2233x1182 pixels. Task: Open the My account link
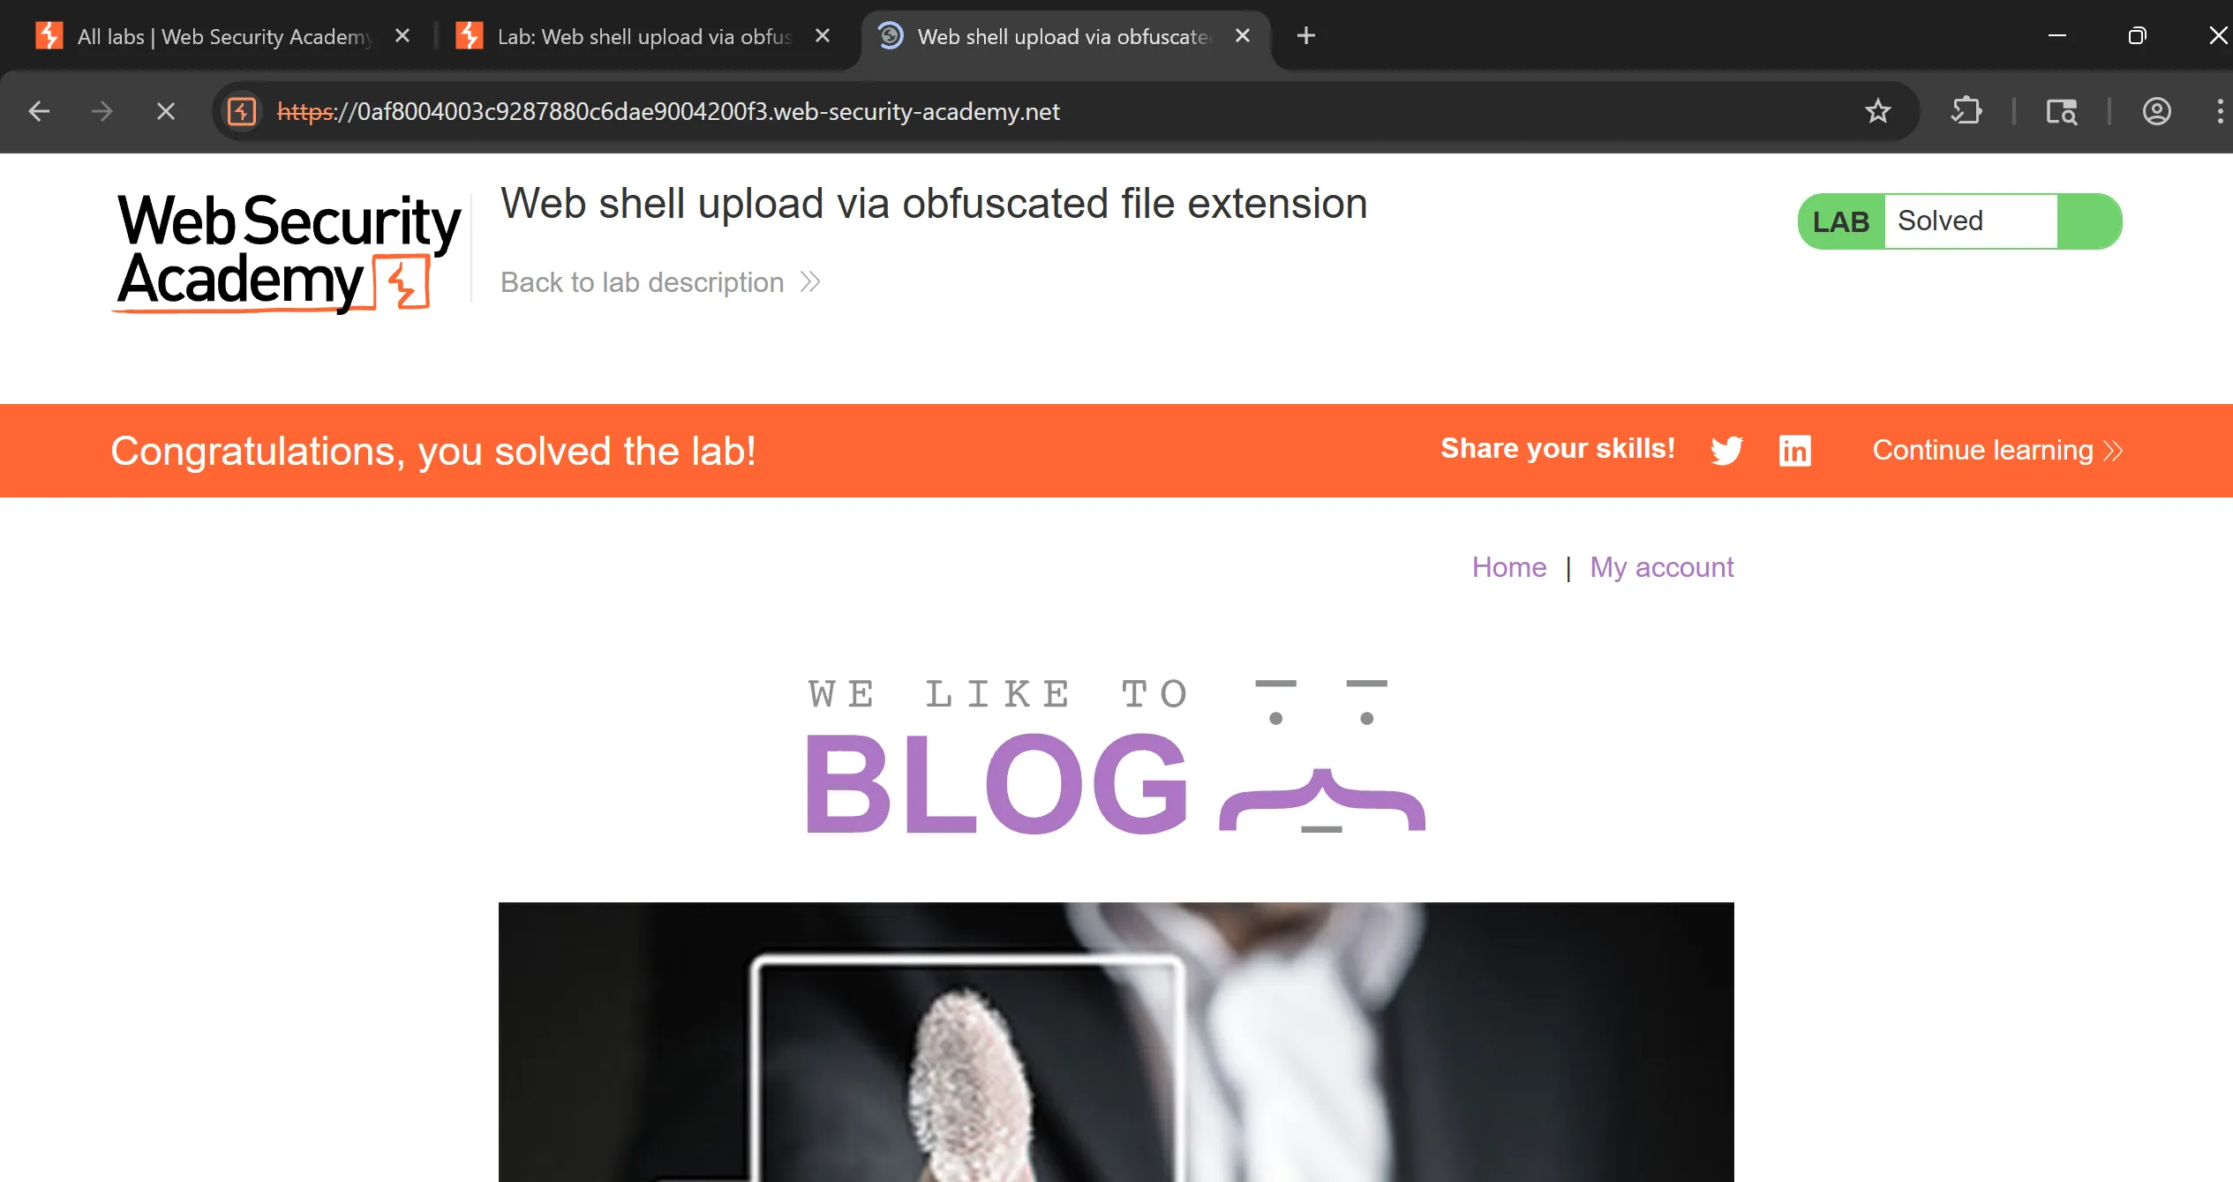point(1661,567)
